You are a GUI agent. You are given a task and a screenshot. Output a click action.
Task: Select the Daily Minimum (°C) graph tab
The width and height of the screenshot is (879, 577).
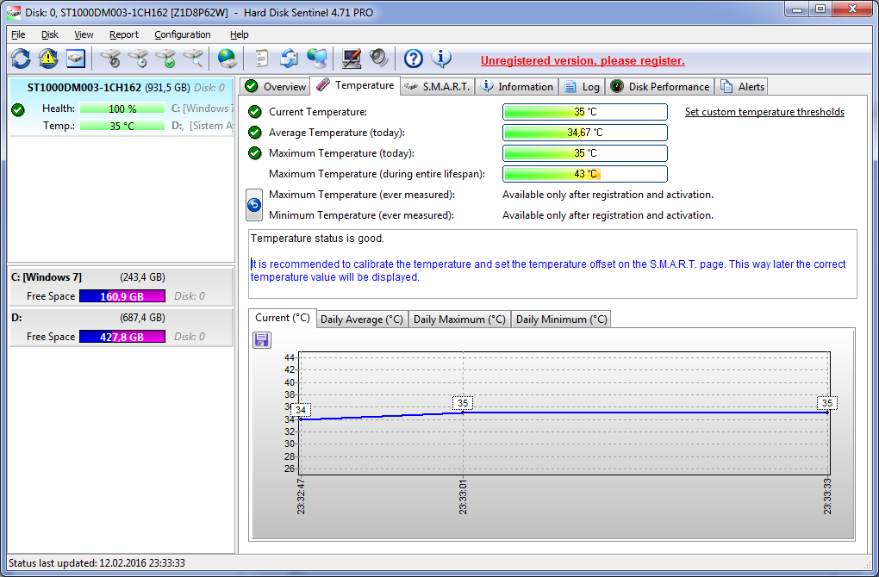click(x=561, y=319)
